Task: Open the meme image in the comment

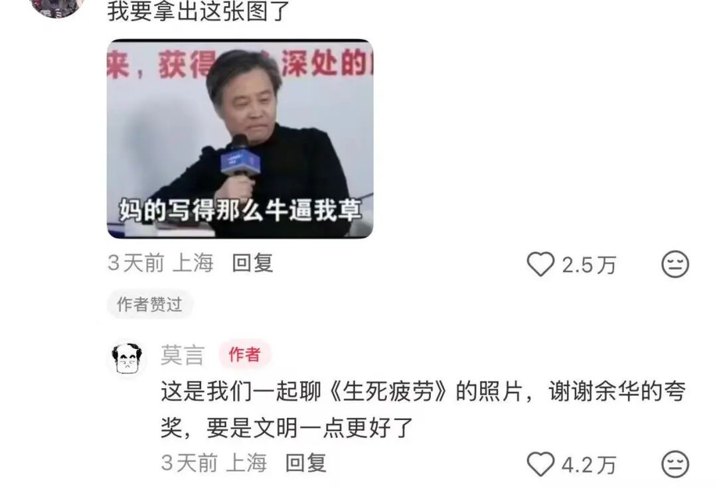Action: 240,139
